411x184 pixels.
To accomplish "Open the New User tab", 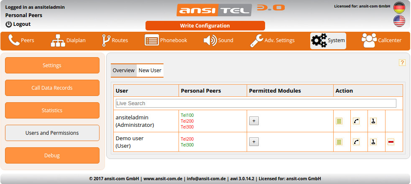I will click(x=150, y=71).
